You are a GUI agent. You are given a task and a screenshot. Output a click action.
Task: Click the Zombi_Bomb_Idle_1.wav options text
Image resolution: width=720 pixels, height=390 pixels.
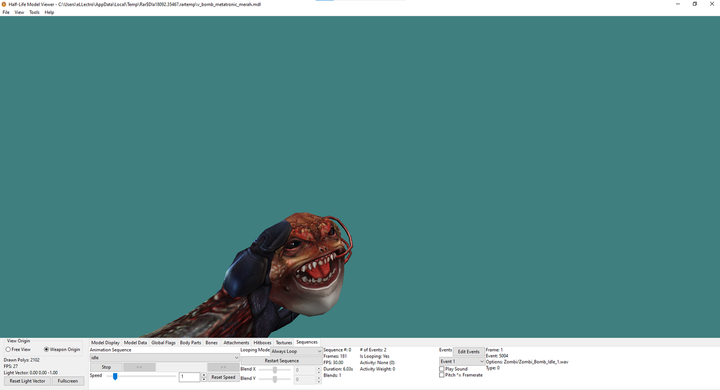pos(527,362)
